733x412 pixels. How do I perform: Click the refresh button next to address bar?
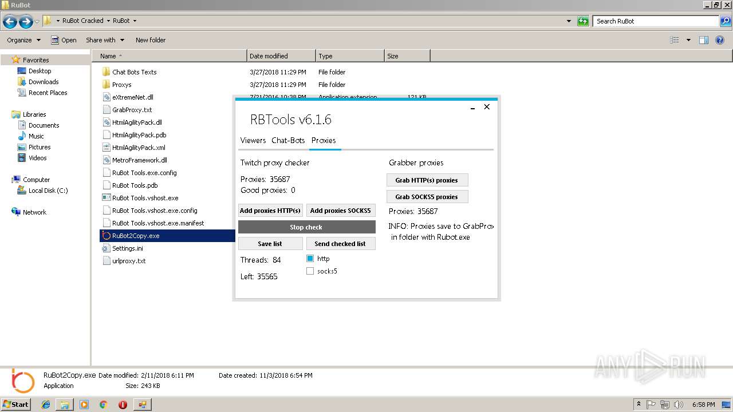click(x=583, y=21)
